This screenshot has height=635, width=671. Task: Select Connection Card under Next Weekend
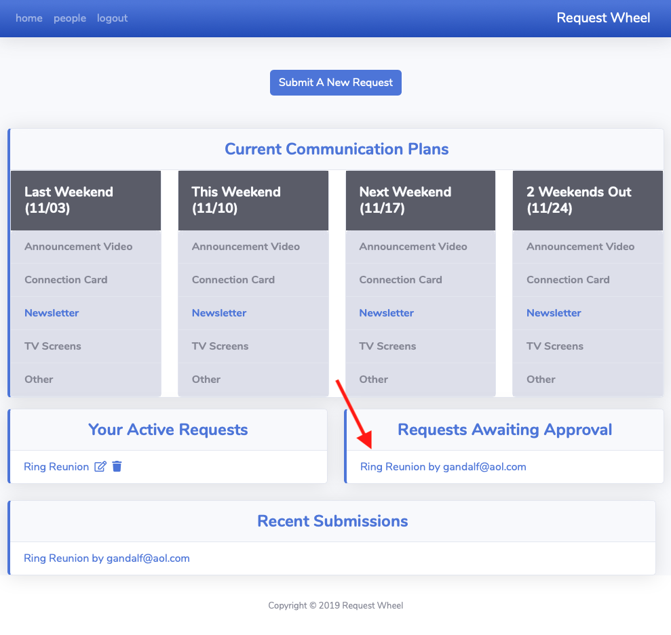click(x=400, y=280)
